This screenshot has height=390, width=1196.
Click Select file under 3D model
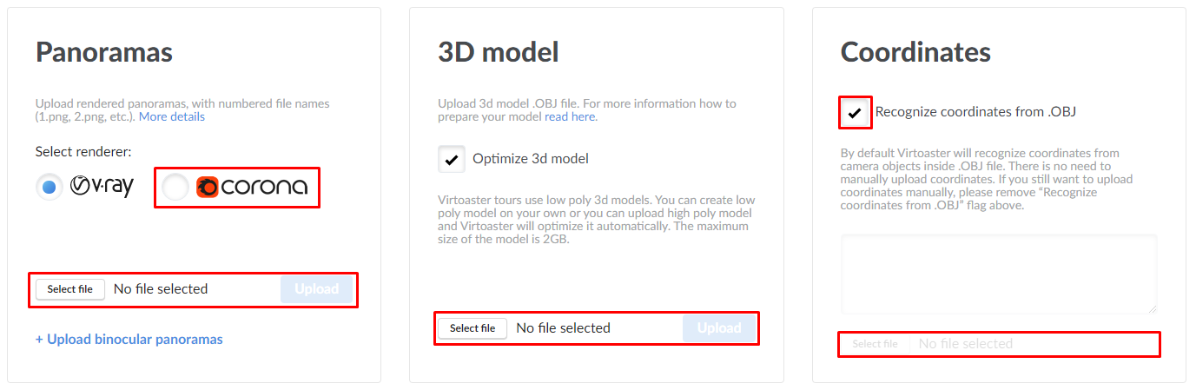pyautogui.click(x=472, y=328)
